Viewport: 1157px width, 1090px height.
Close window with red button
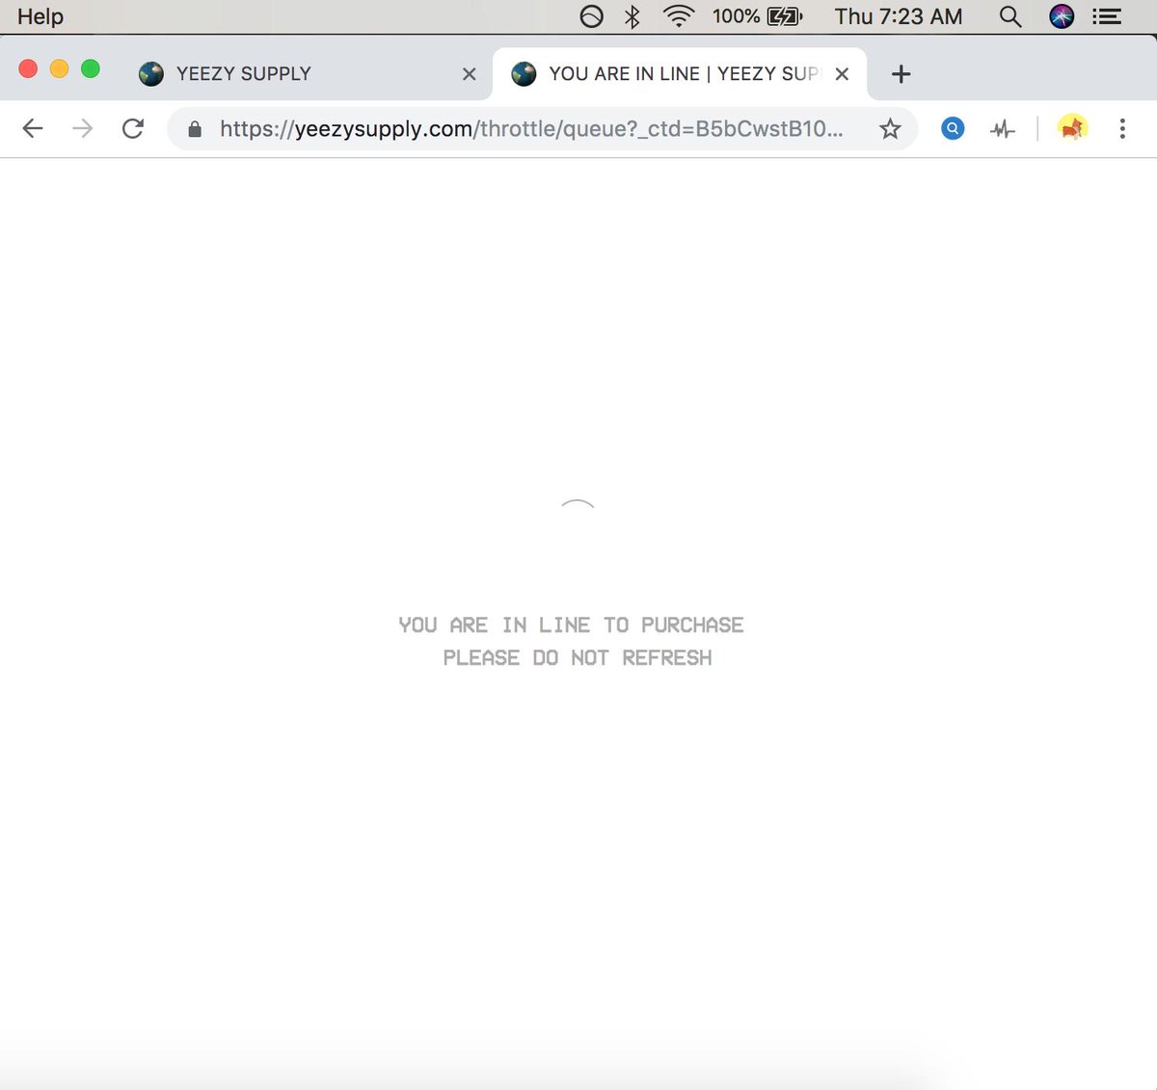pos(28,68)
